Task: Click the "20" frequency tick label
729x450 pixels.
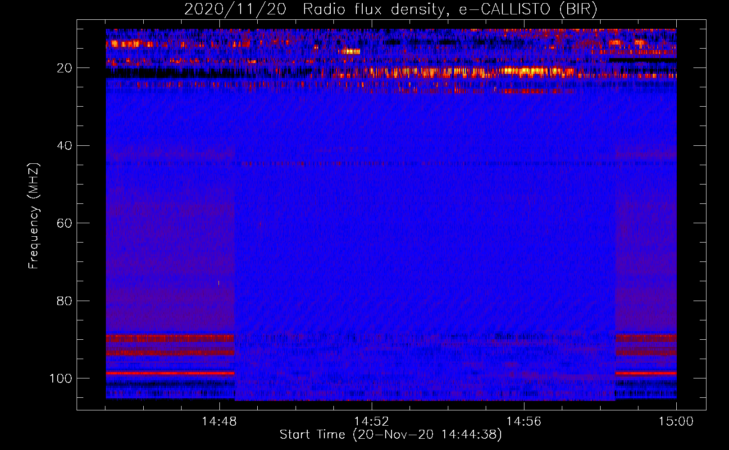Action: [64, 68]
